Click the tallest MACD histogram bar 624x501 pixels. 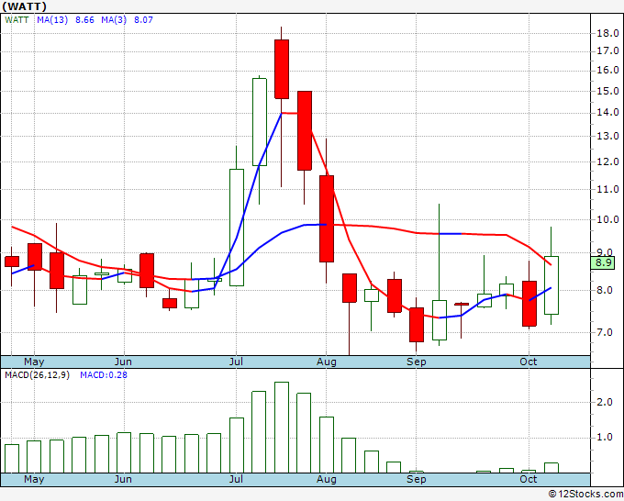(x=282, y=428)
